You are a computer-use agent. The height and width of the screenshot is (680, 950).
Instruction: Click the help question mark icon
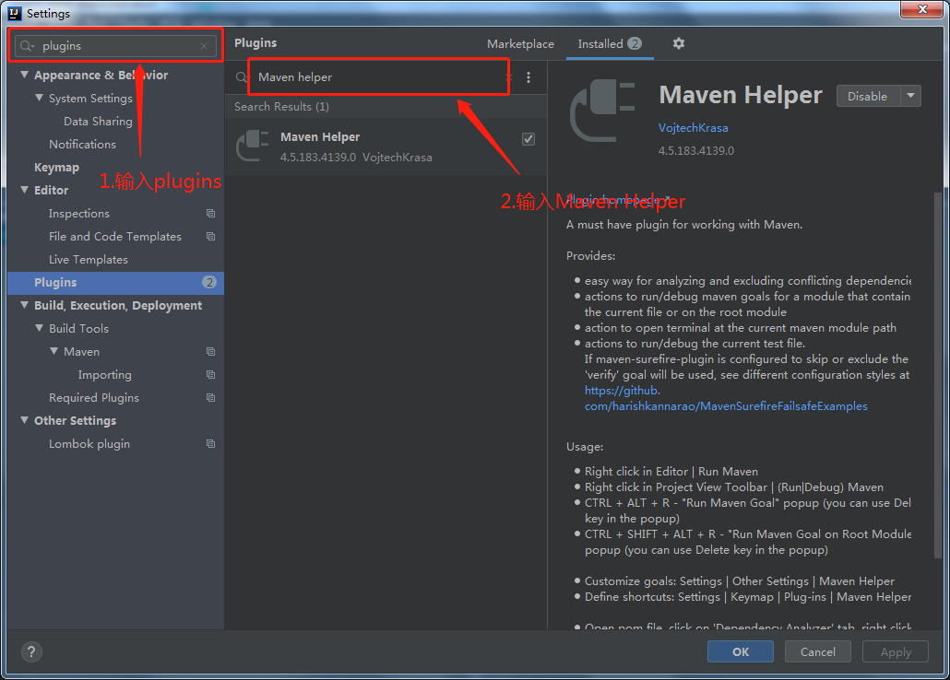31,652
